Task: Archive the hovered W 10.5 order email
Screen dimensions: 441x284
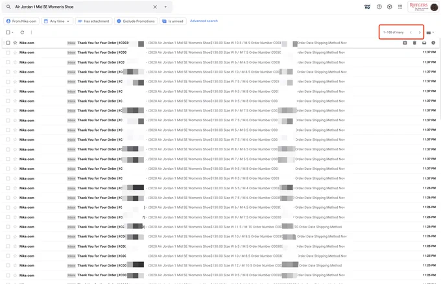Action: (405, 43)
